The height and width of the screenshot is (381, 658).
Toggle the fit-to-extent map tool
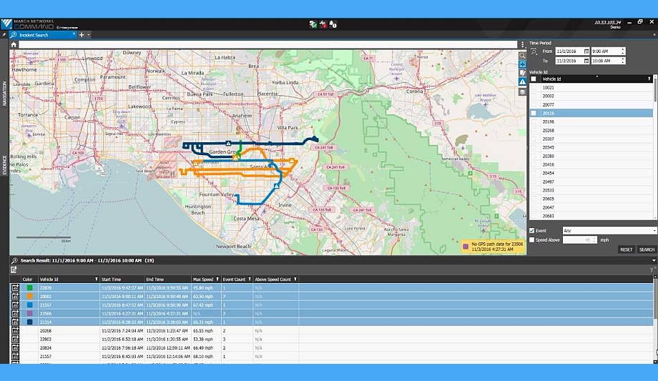(x=522, y=64)
